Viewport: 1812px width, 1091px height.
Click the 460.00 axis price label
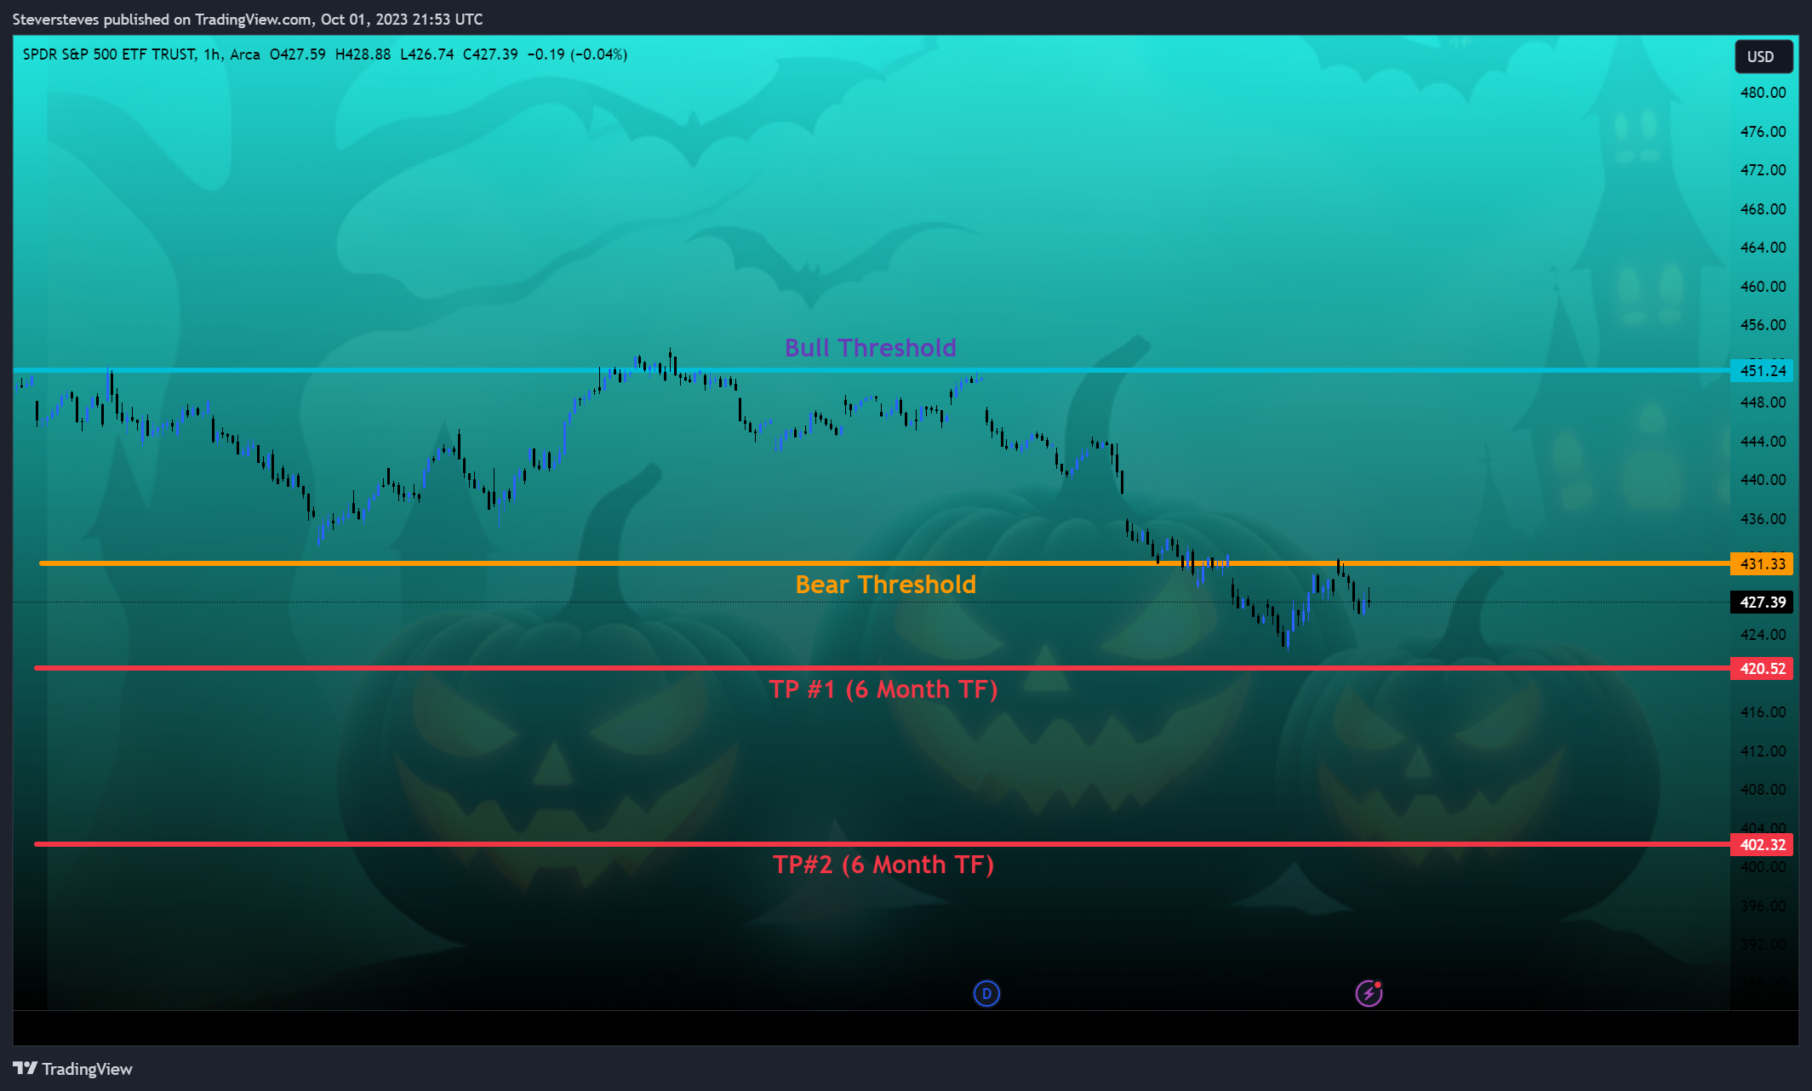1763,287
